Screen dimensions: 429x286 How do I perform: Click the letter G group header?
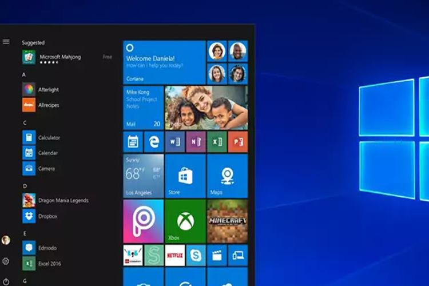tap(25, 281)
